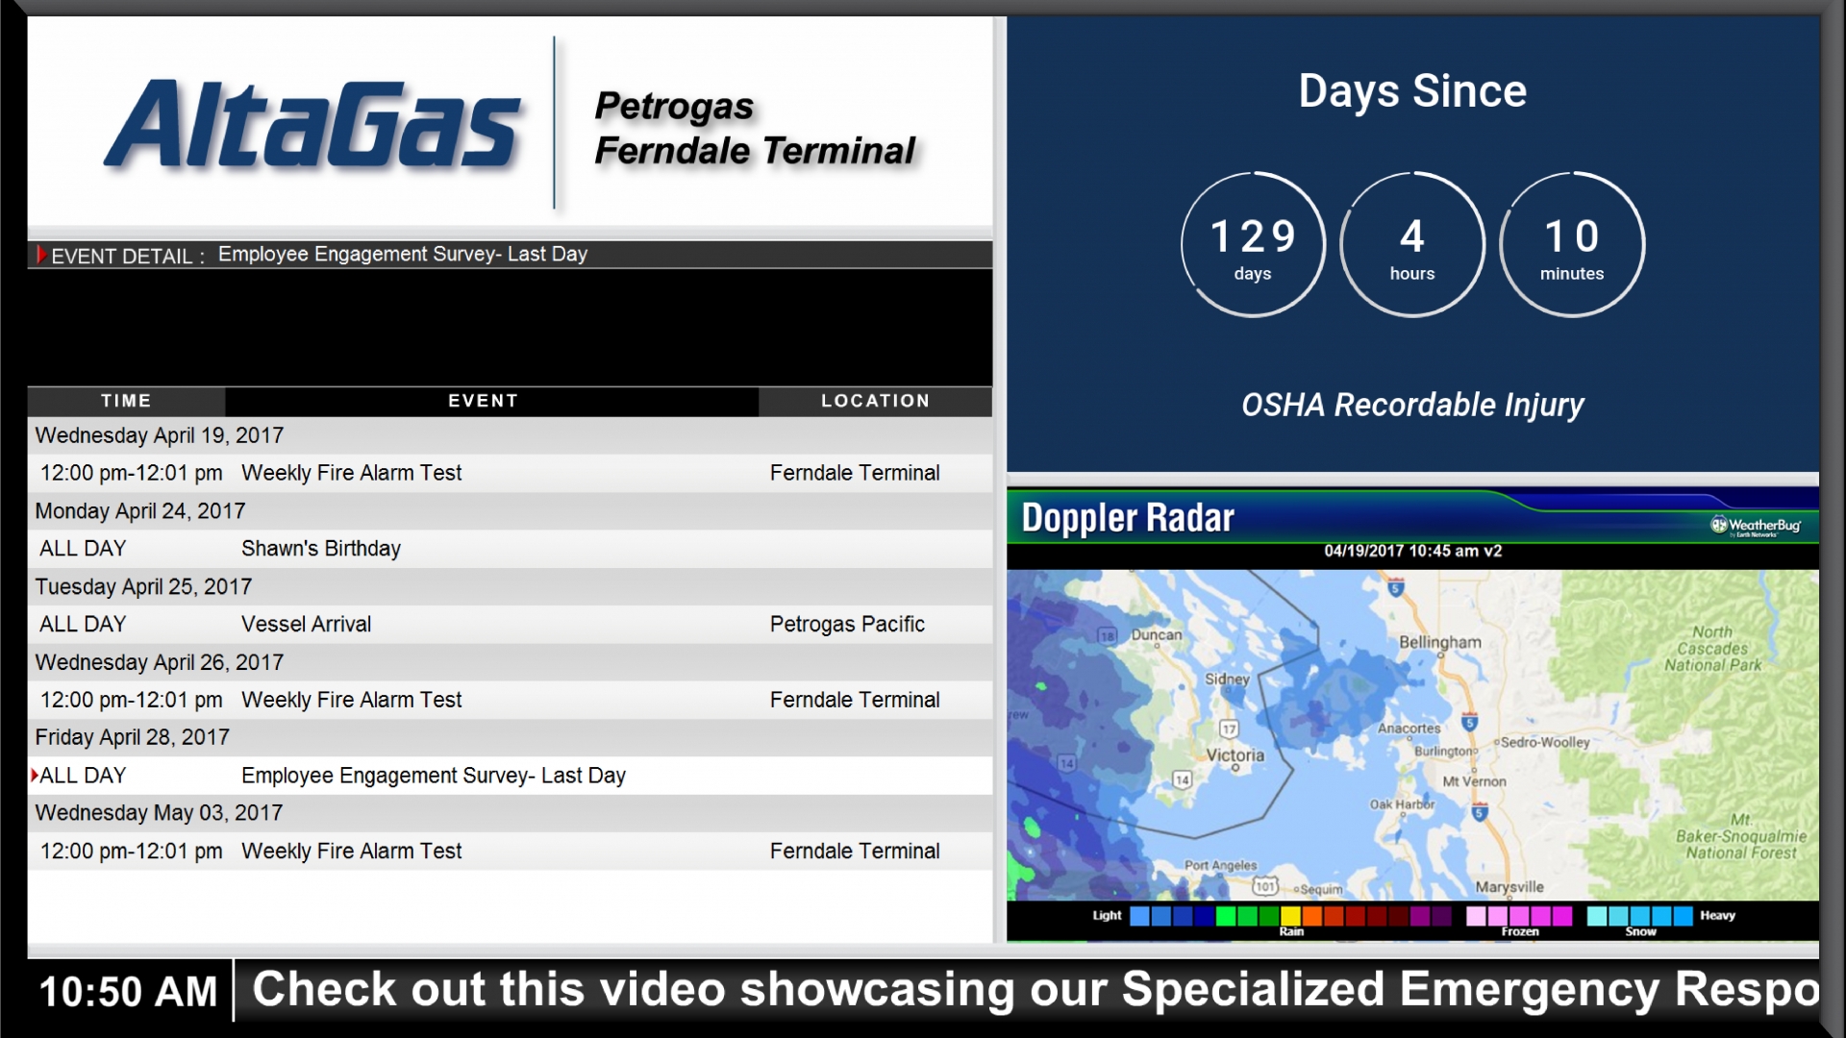Select the Shawn's Birthday event row
The width and height of the screenshot is (1846, 1038).
point(320,549)
